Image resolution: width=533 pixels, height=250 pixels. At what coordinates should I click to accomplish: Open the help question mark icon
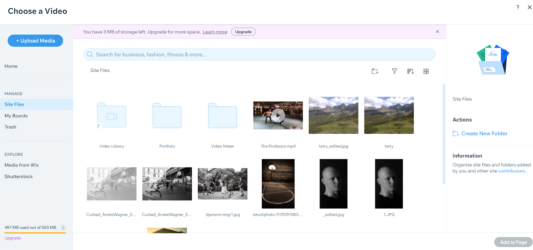518,7
